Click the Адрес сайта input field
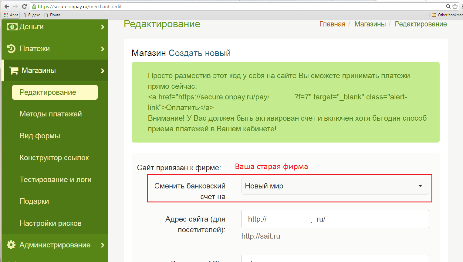Viewport: 463px width, 262px height. (x=335, y=219)
